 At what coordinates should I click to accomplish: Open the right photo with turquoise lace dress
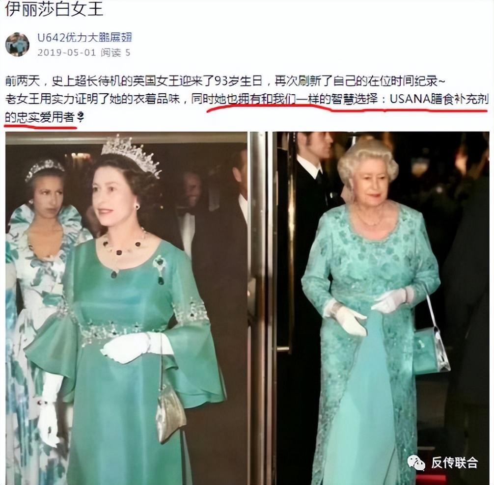tap(381, 308)
